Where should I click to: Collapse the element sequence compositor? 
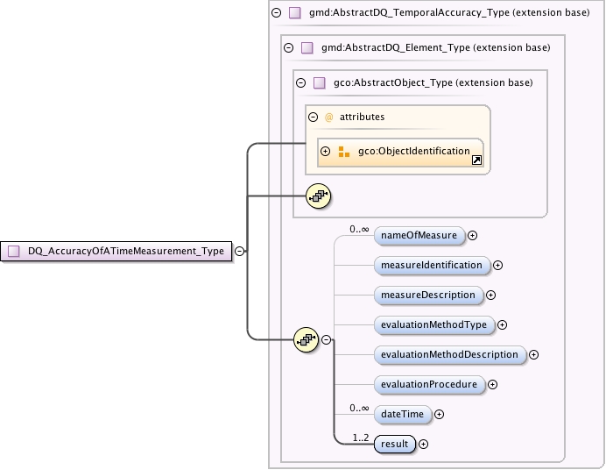point(327,340)
